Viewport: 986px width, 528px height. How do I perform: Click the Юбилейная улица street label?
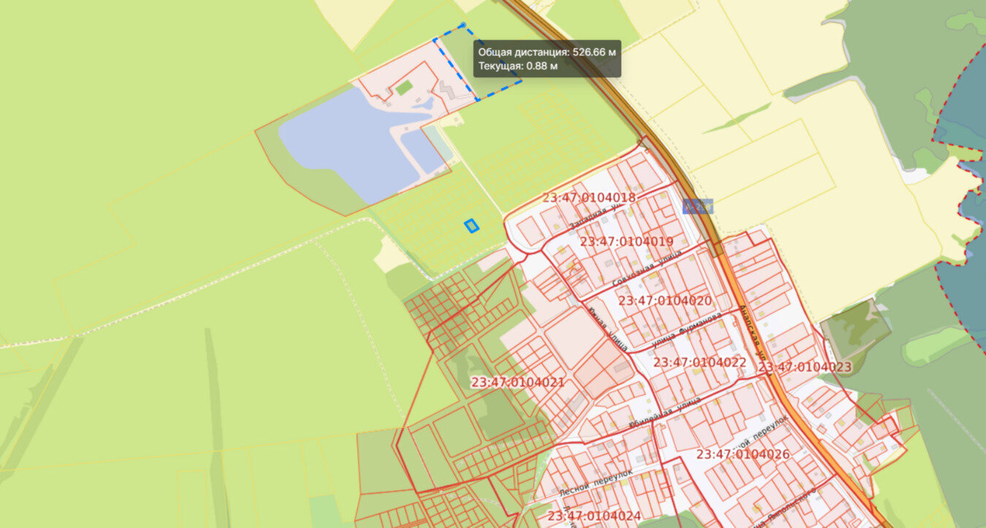pos(665,413)
